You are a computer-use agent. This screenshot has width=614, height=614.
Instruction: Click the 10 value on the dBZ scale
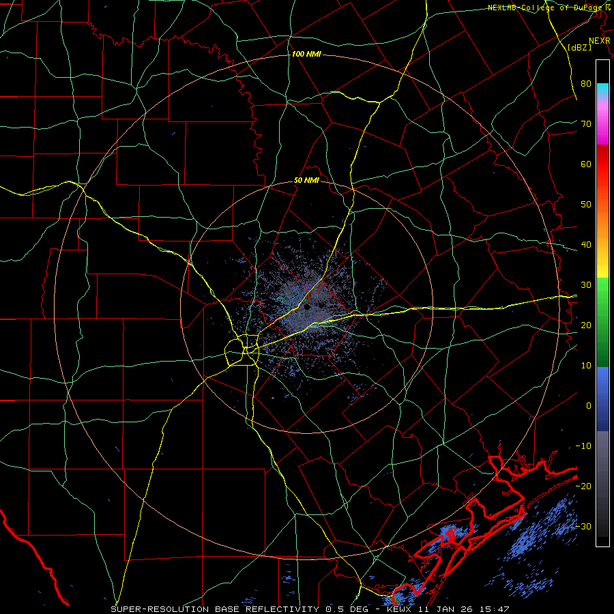coord(586,366)
